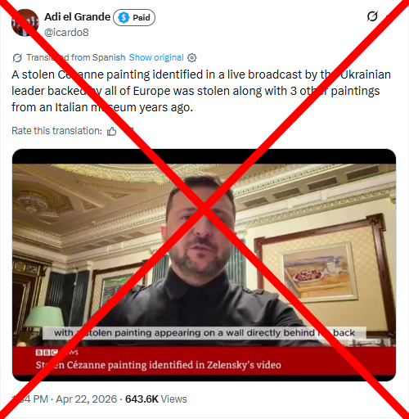
Task: Click thumbs up to rate translation
Action: click(111, 131)
